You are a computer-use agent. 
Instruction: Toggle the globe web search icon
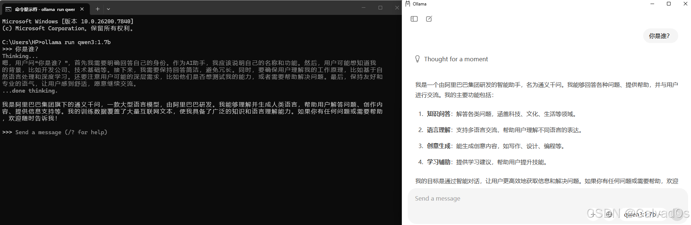[x=609, y=214]
